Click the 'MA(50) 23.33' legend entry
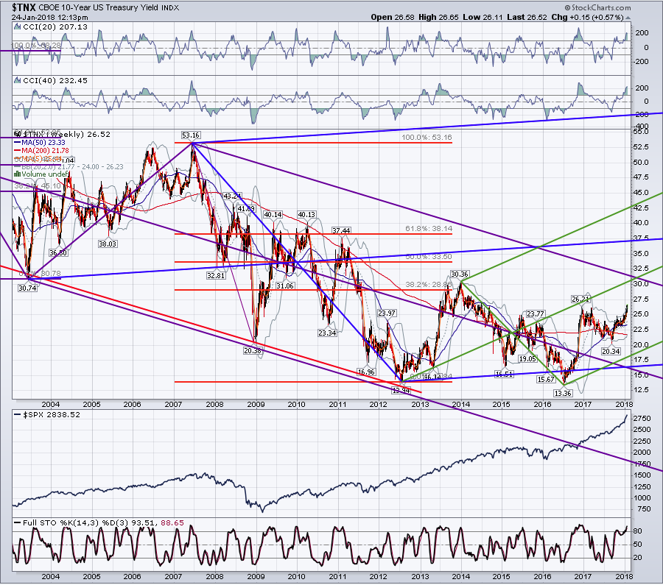The image size is (663, 585). [x=43, y=143]
